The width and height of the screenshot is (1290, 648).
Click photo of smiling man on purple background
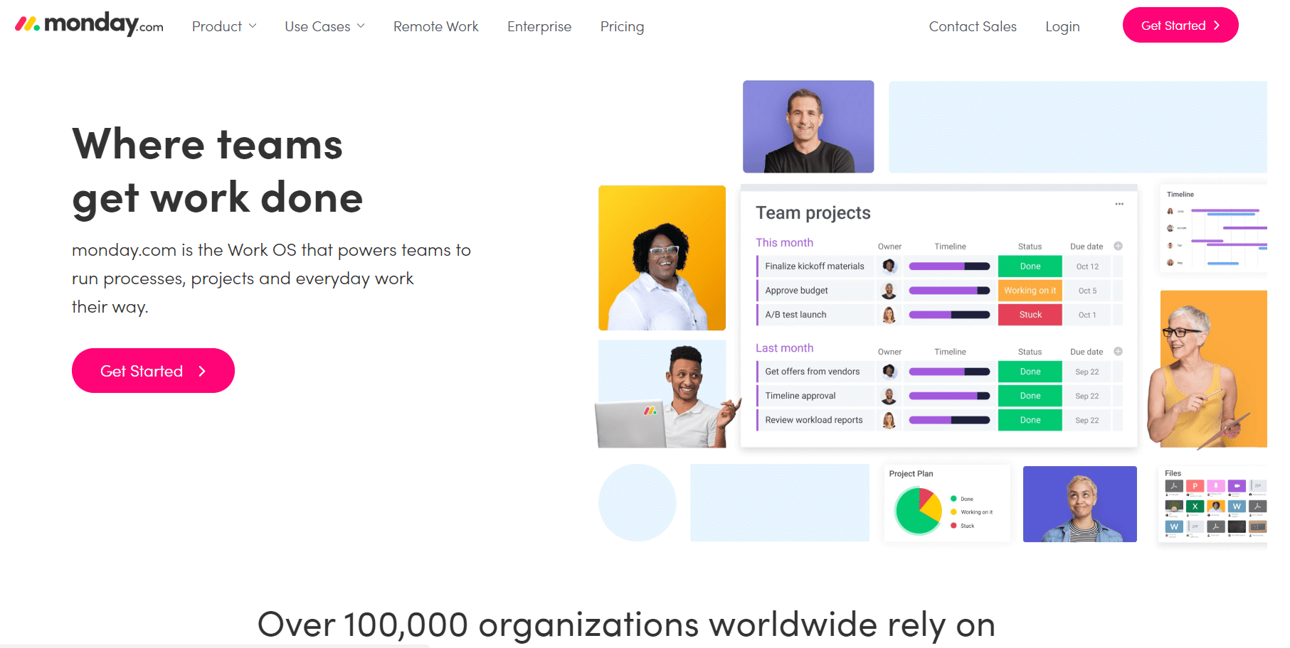pyautogui.click(x=808, y=126)
